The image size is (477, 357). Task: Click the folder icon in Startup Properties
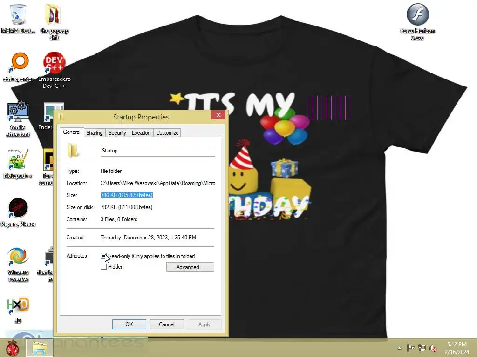pos(73,151)
